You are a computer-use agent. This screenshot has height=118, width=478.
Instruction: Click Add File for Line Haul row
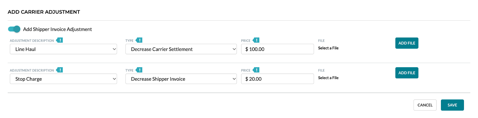coord(407,43)
